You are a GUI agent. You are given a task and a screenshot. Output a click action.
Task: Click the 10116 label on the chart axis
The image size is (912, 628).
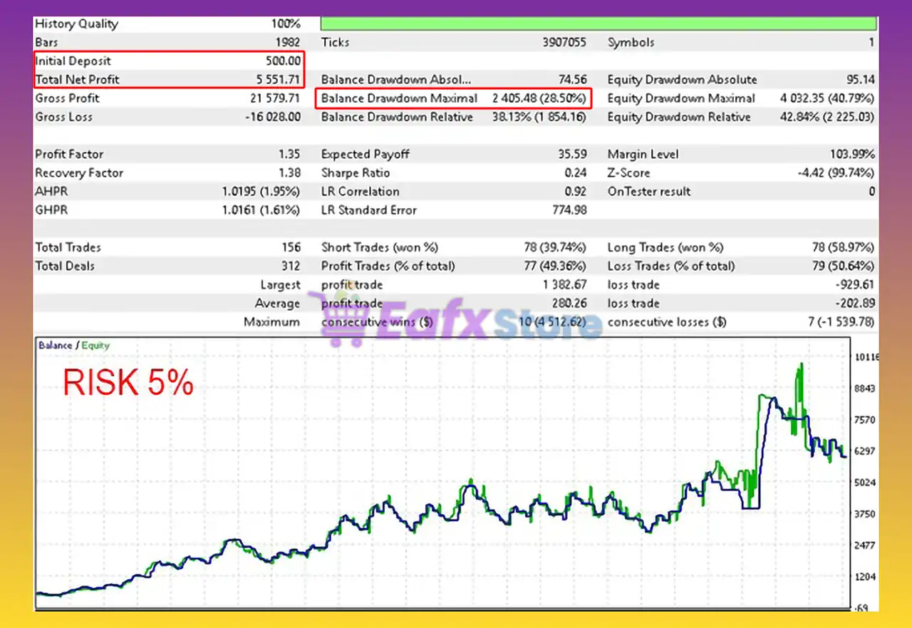click(x=867, y=357)
